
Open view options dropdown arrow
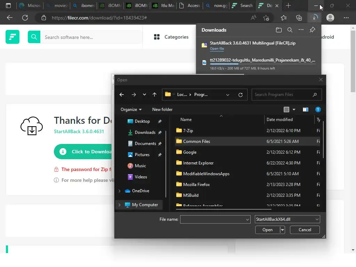coord(294,110)
